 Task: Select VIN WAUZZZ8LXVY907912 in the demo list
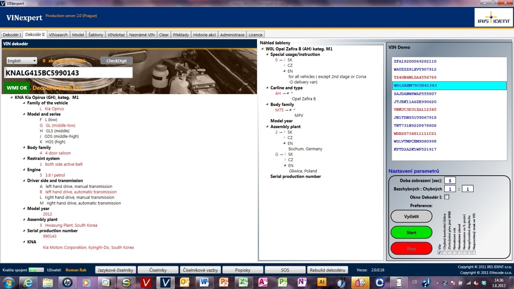pos(449,69)
